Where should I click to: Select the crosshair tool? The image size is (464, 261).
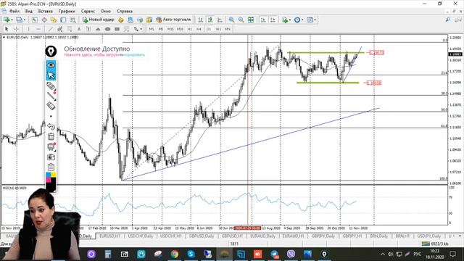tap(17, 29)
